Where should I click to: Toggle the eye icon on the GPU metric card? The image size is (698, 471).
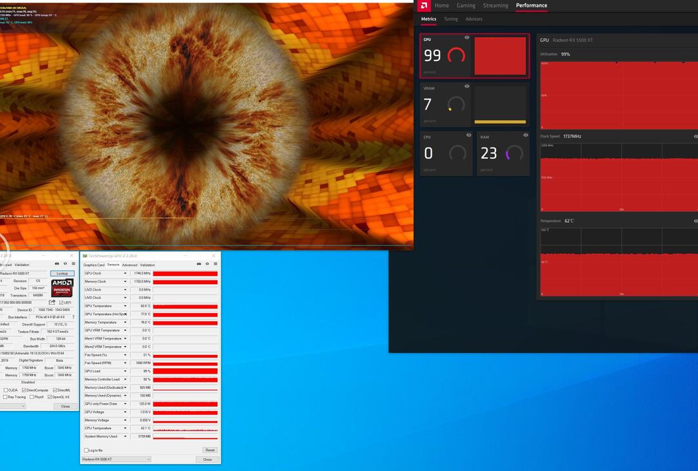click(467, 38)
